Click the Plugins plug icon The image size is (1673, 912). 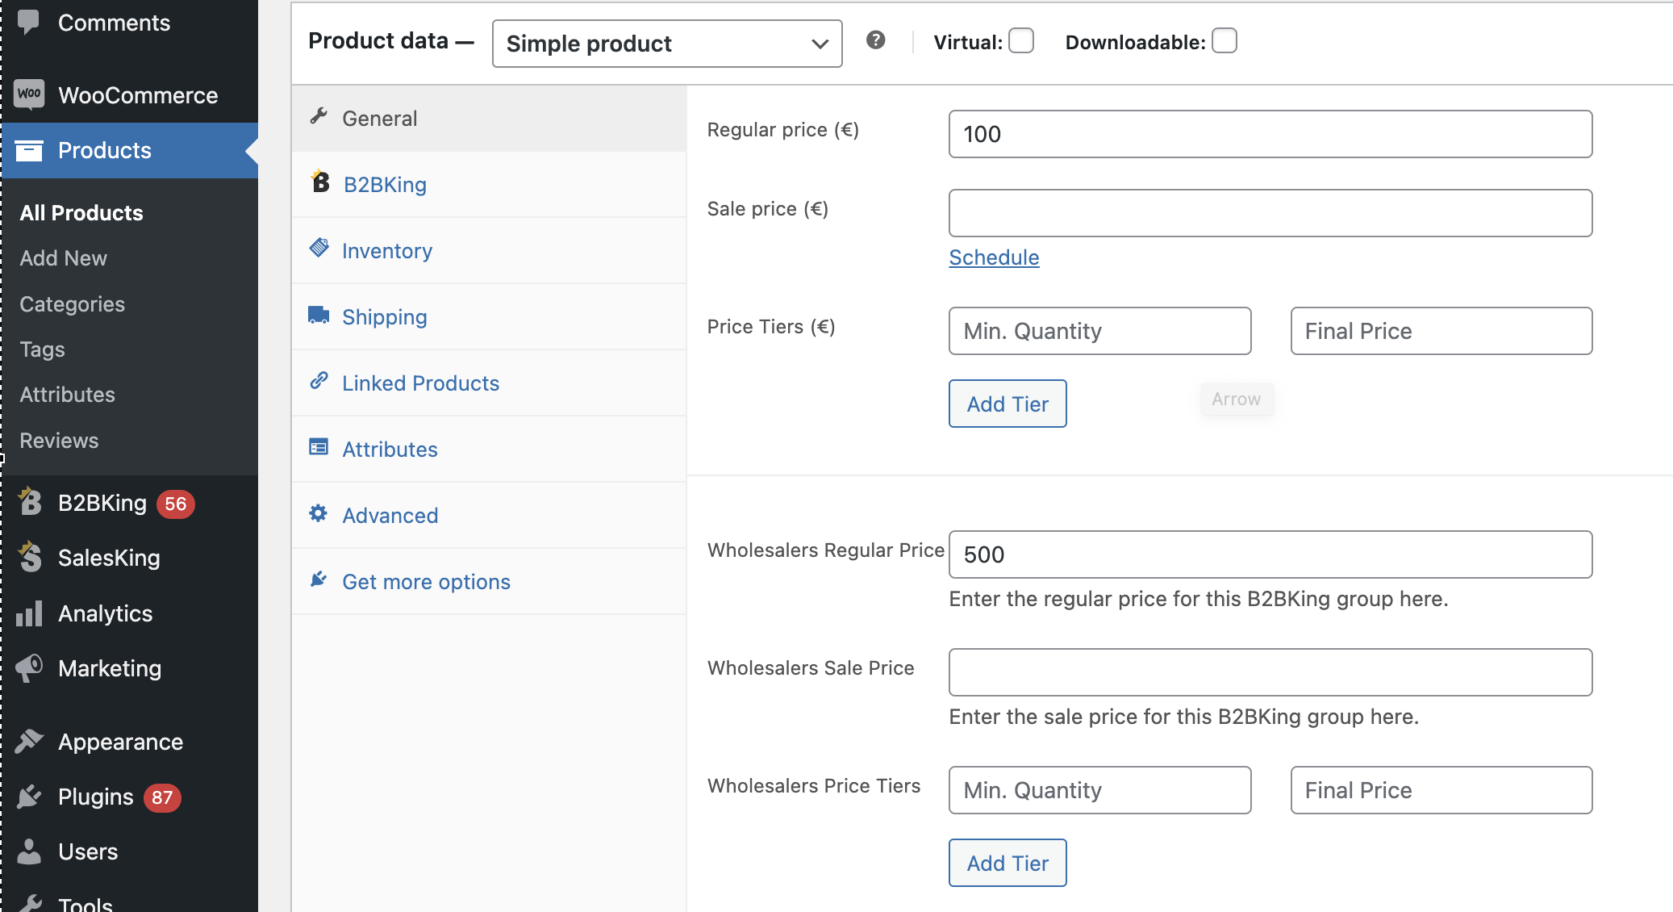(x=29, y=797)
